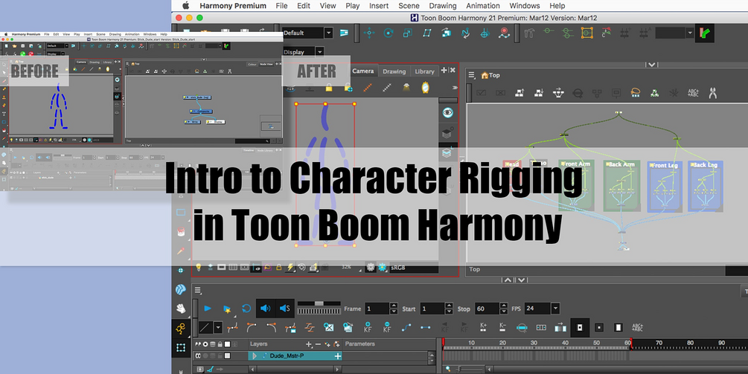Click the green triangle icon in the Node View toolbar
Viewport: 748px width, 374px height.
[x=654, y=93]
